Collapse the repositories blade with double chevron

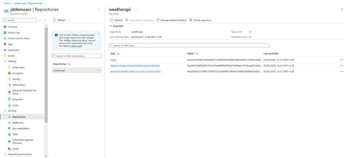[99, 9]
